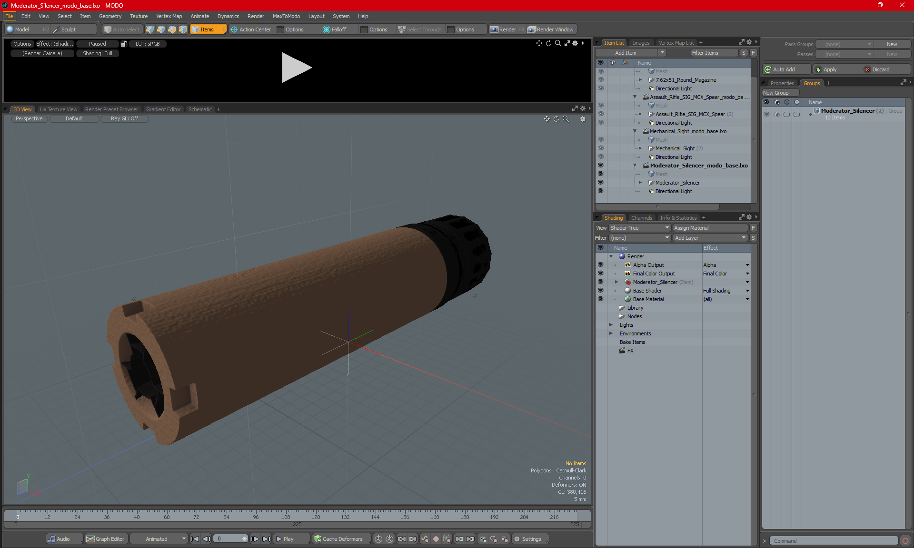
Task: Select Polygons selection mode cube icon
Action: click(x=172, y=29)
